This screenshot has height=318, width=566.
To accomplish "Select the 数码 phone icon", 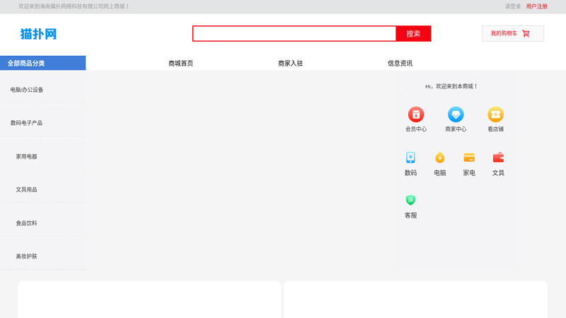I will (x=410, y=158).
